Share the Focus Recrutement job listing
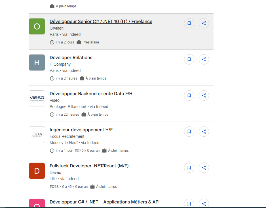The width and height of the screenshot is (266, 208). [204, 132]
